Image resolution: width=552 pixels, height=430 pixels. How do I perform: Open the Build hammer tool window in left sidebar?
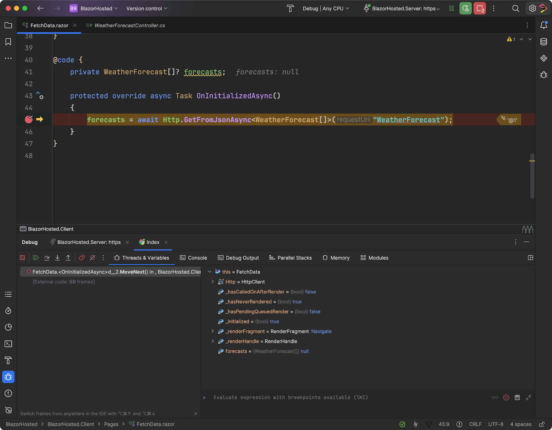click(x=8, y=360)
